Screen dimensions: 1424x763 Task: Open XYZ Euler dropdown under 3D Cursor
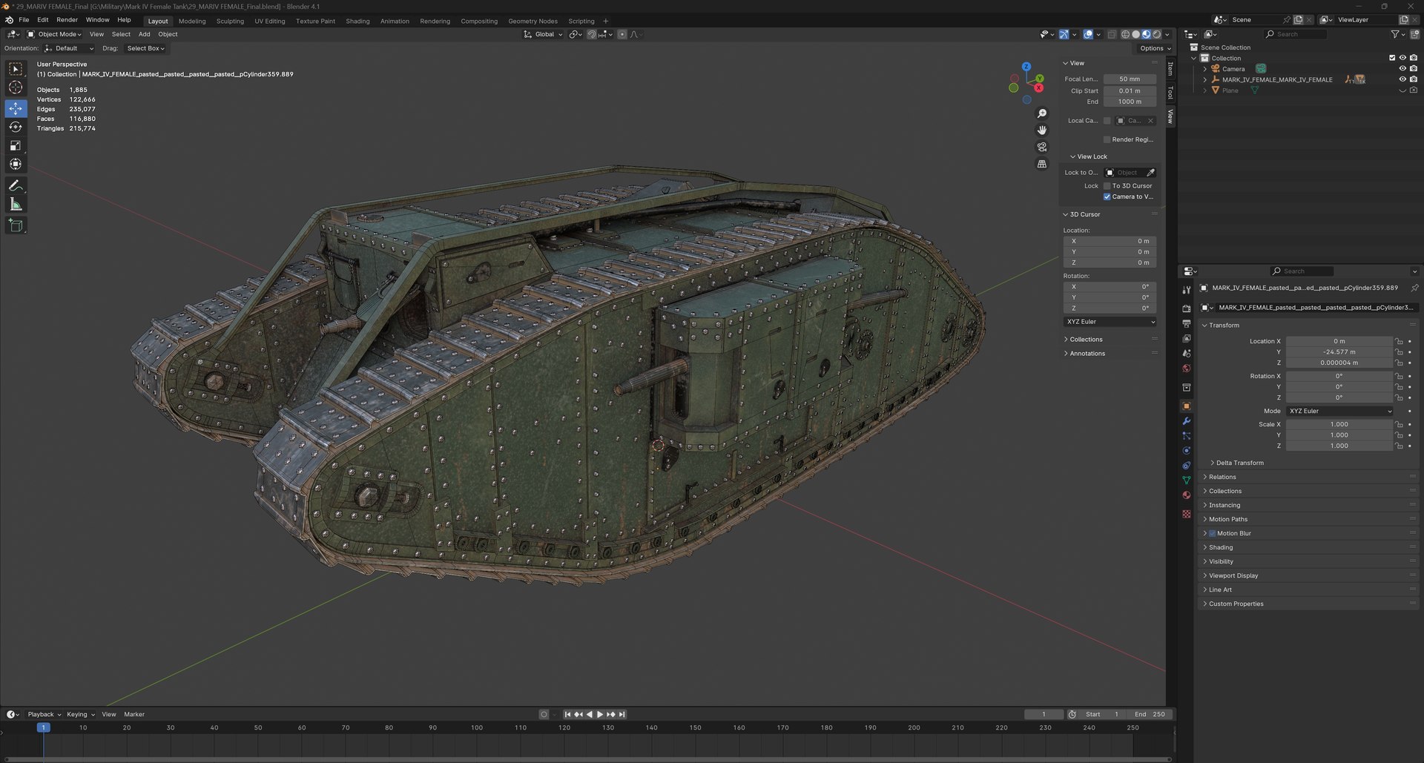[1110, 322]
